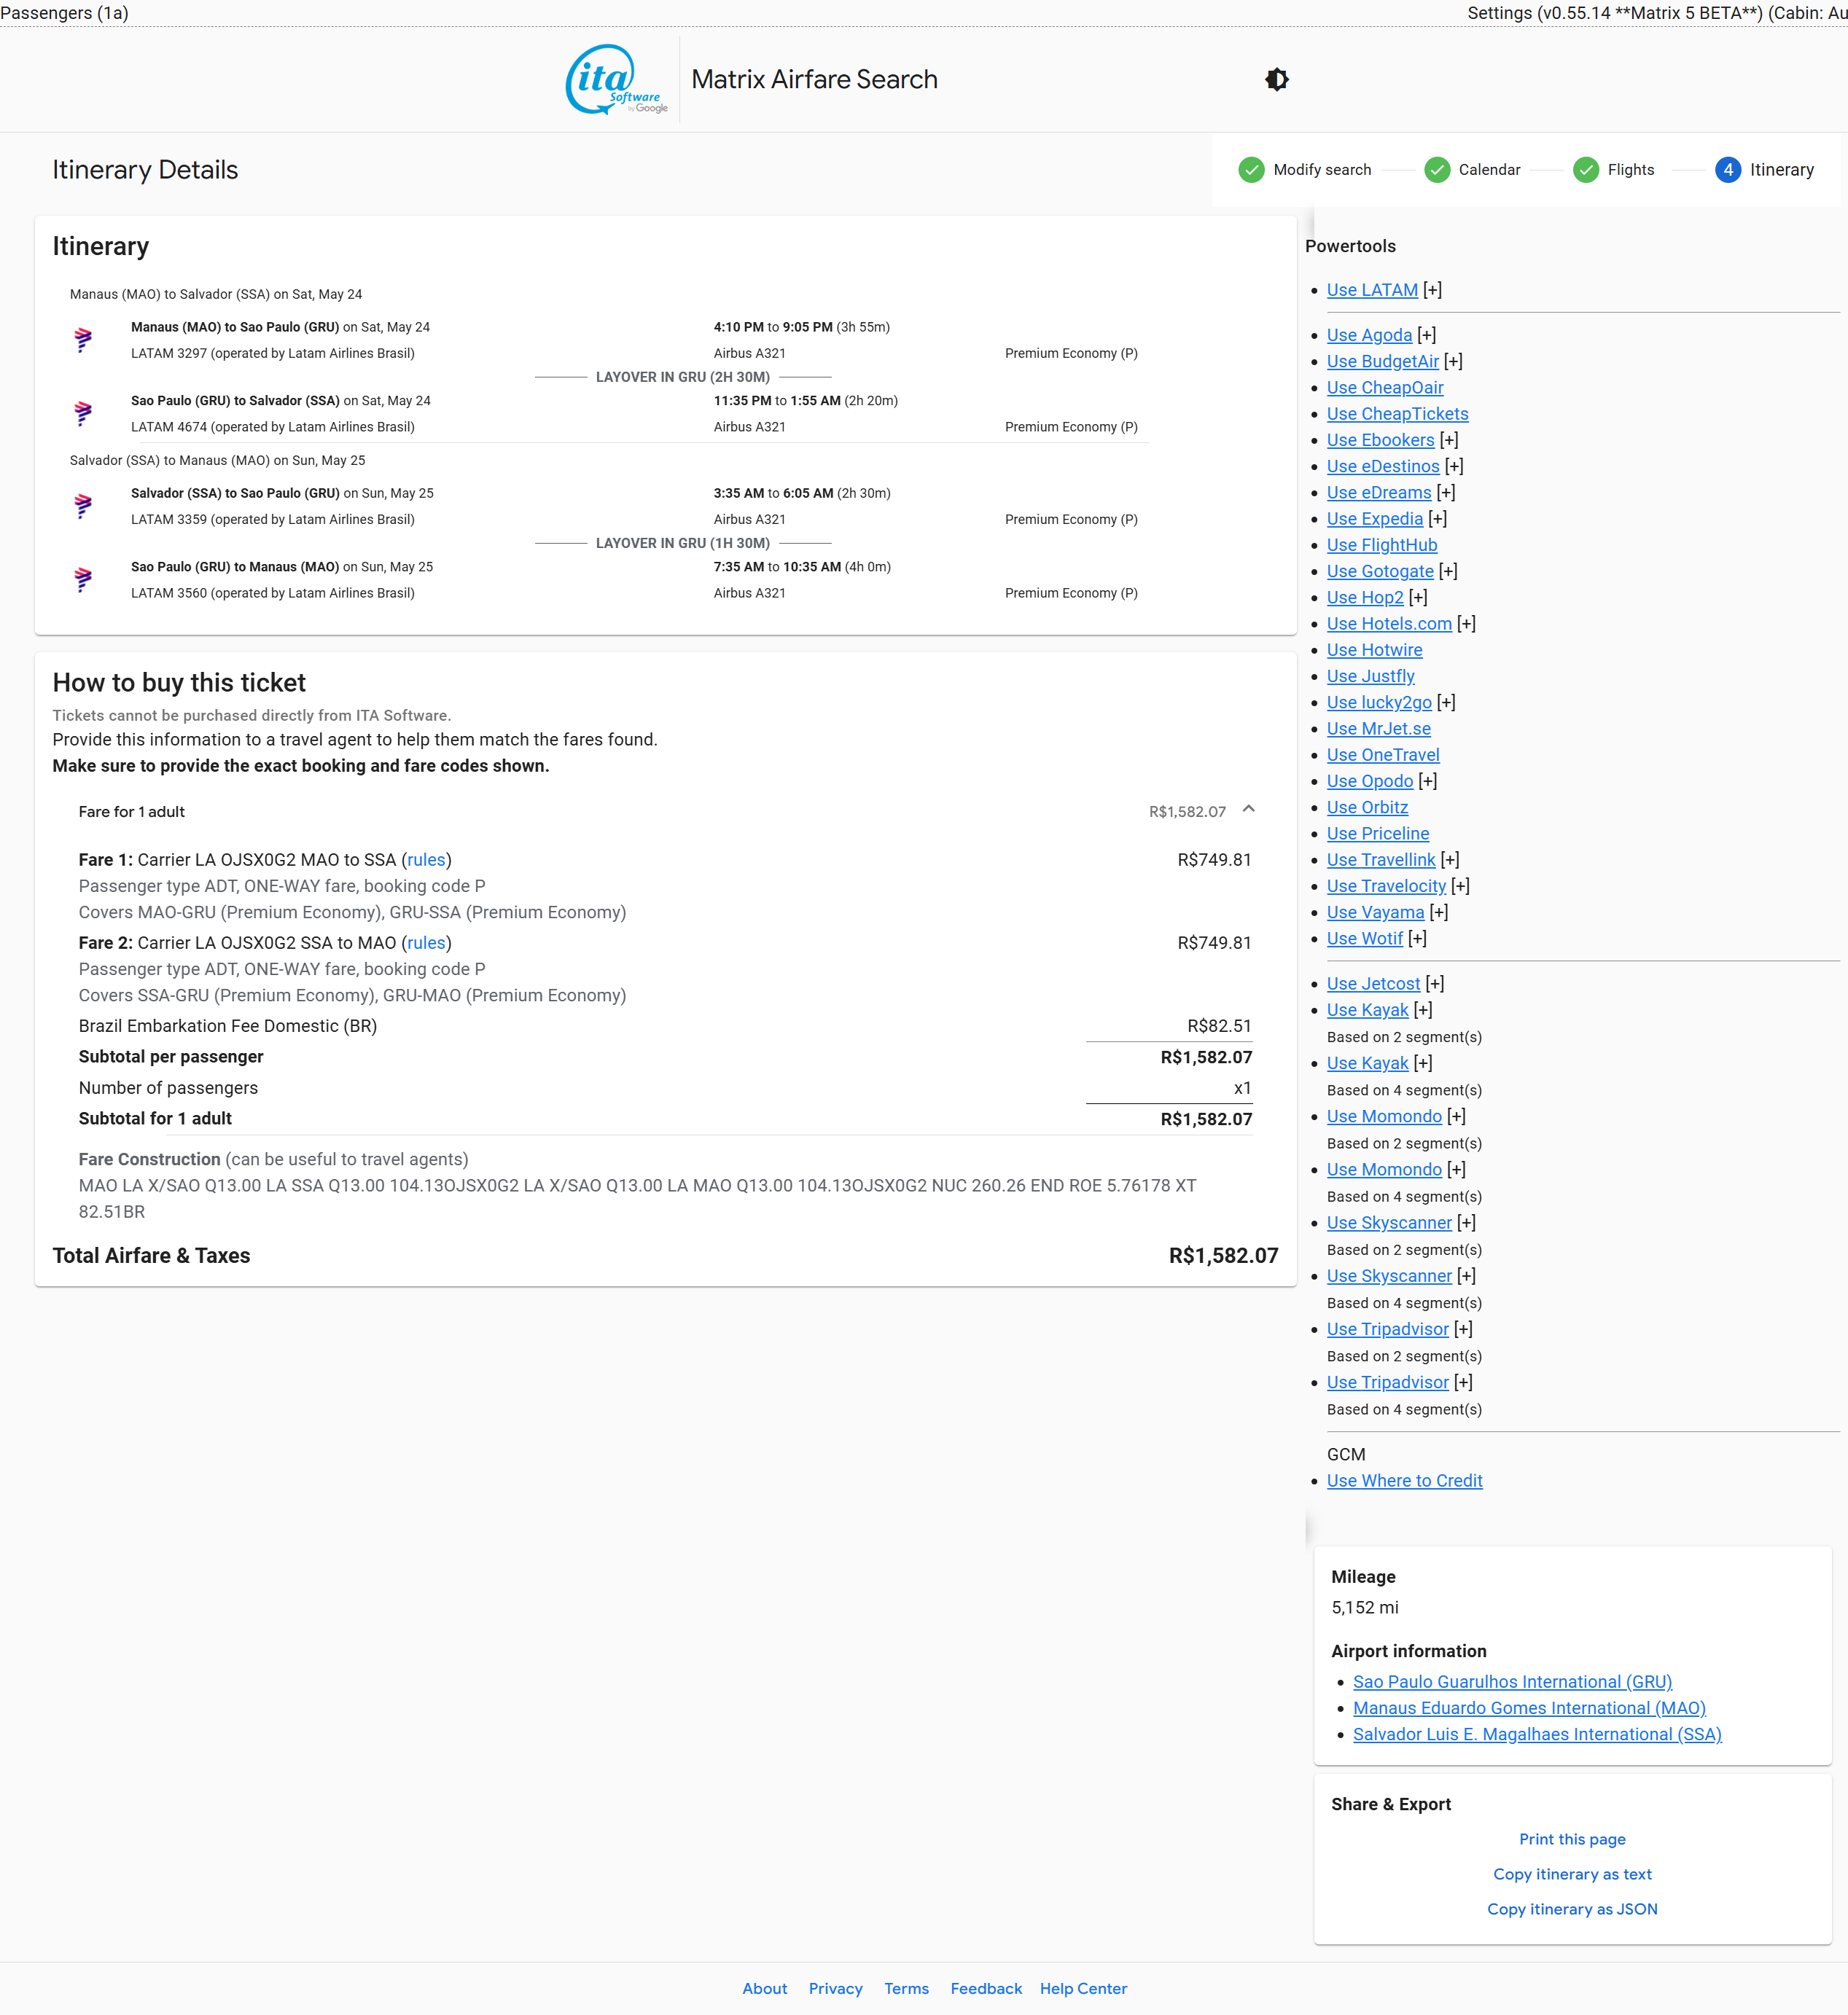Open the Use Where to Credit link

(x=1404, y=1480)
